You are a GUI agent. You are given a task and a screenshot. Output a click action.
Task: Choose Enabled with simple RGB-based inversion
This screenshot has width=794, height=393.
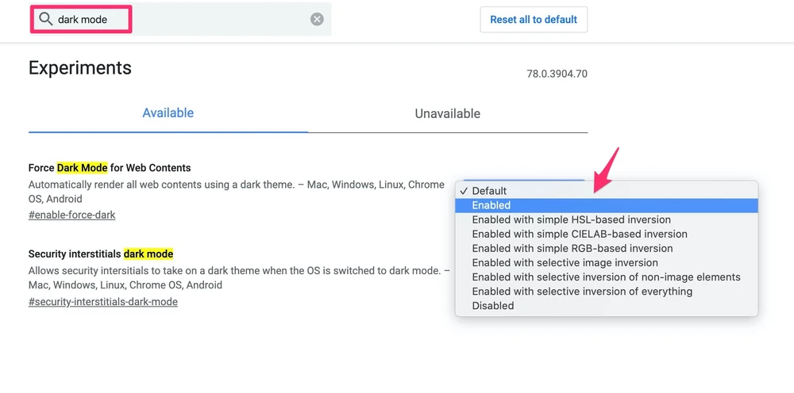tap(572, 248)
